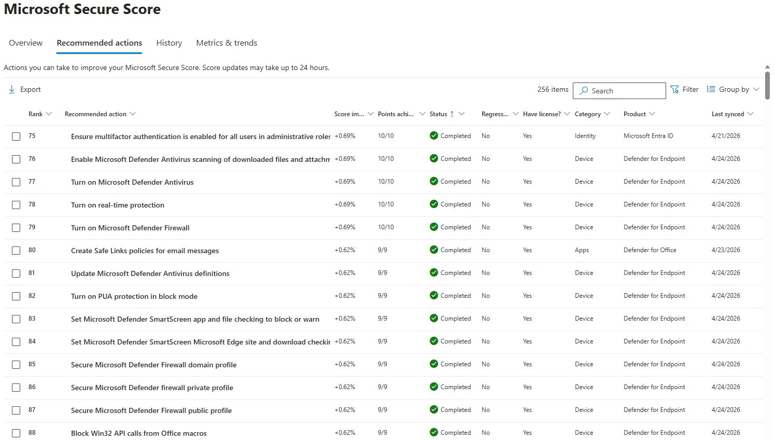This screenshot has height=441, width=775.
Task: Expand the Group by dropdown chevron
Action: tap(756, 90)
